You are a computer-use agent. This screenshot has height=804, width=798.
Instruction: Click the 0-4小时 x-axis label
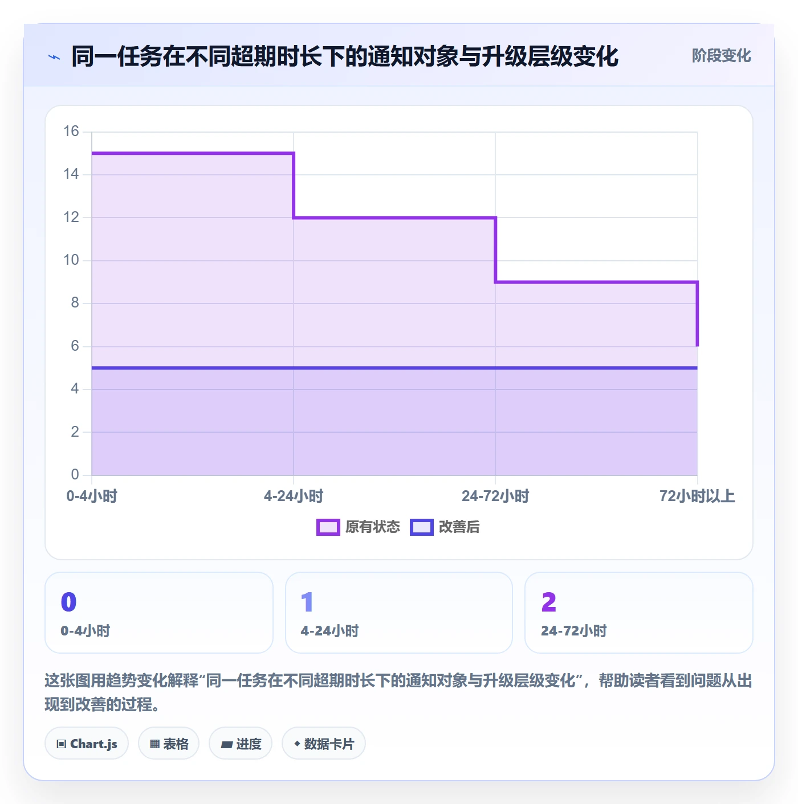click(x=92, y=496)
